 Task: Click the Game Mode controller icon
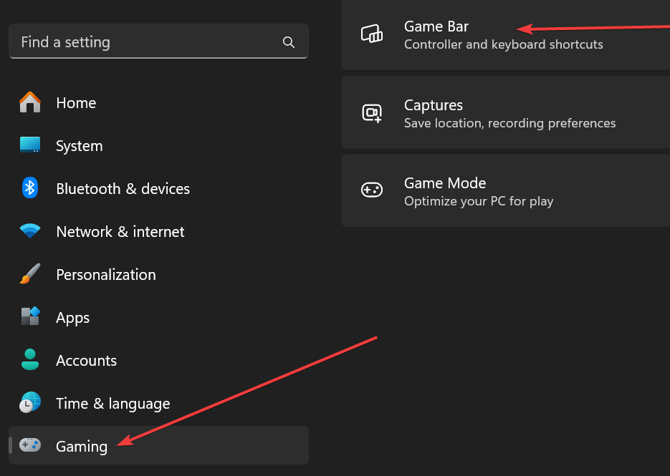coord(372,190)
